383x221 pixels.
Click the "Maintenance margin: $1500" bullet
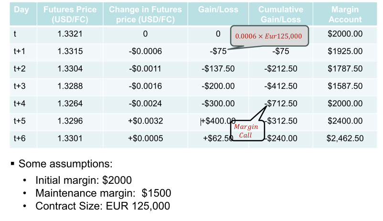(x=103, y=193)
